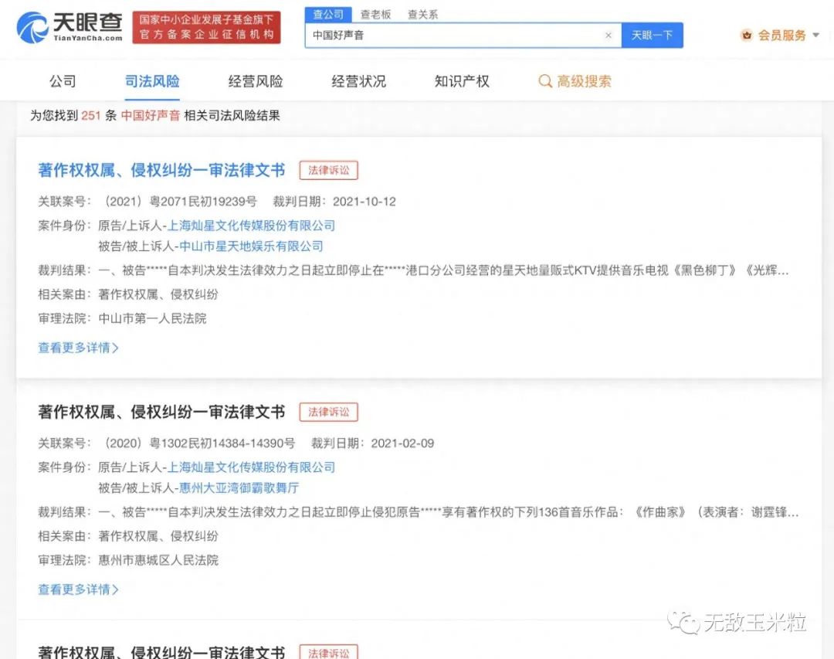Click the 裁判日期 2021-02-09 text

click(372, 443)
